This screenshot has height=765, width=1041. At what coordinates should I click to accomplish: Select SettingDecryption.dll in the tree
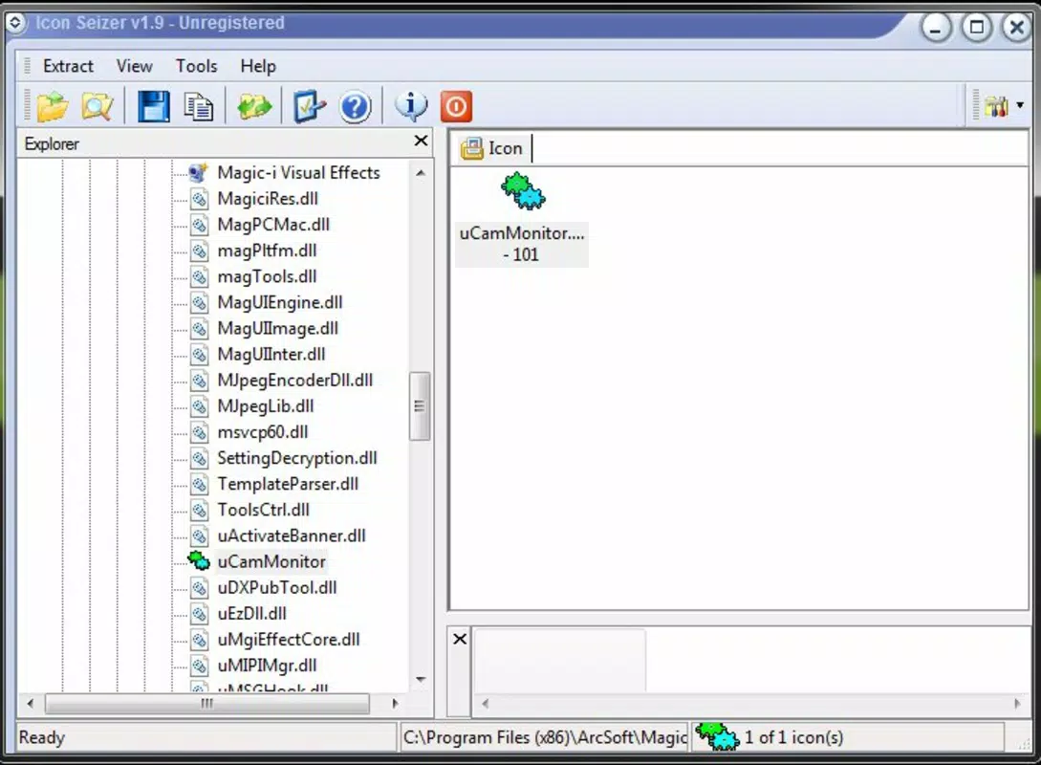coord(296,457)
